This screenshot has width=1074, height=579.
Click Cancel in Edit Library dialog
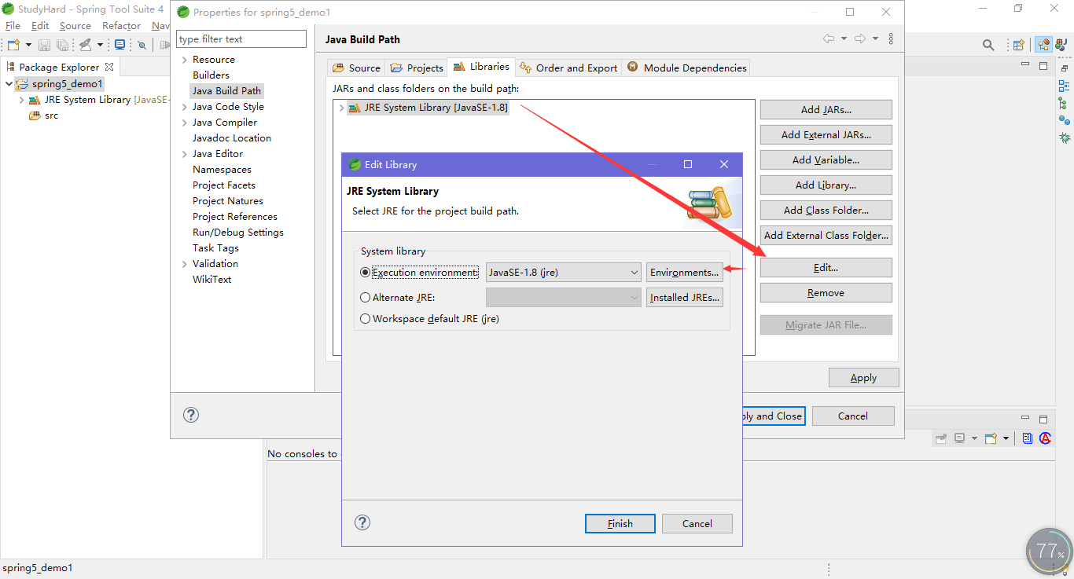tap(697, 523)
